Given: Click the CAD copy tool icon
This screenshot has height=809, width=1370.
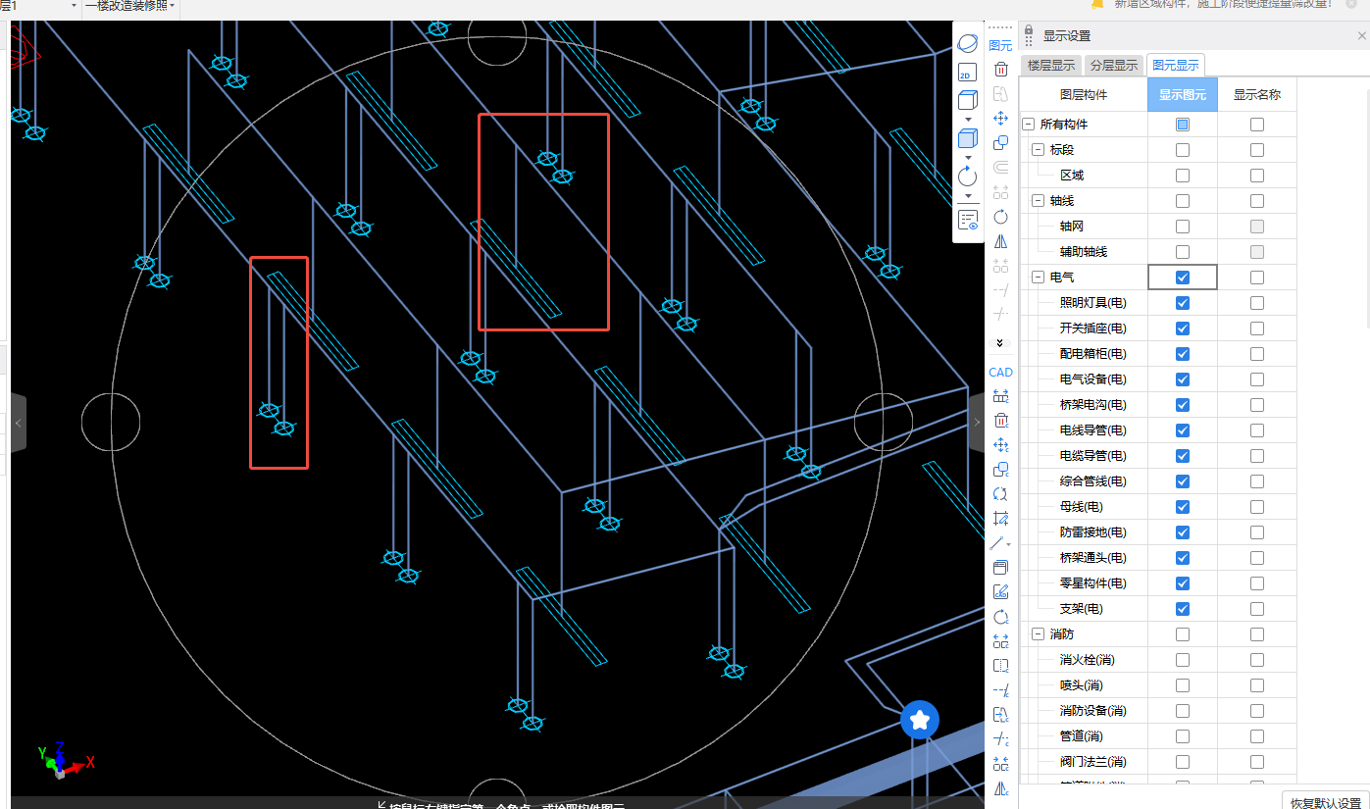Looking at the screenshot, I should tap(1001, 470).
